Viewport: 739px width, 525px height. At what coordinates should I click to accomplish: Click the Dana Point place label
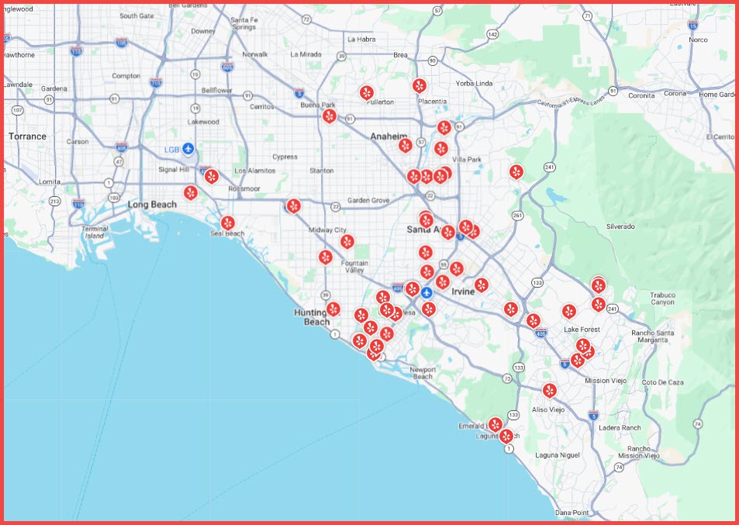tap(572, 513)
